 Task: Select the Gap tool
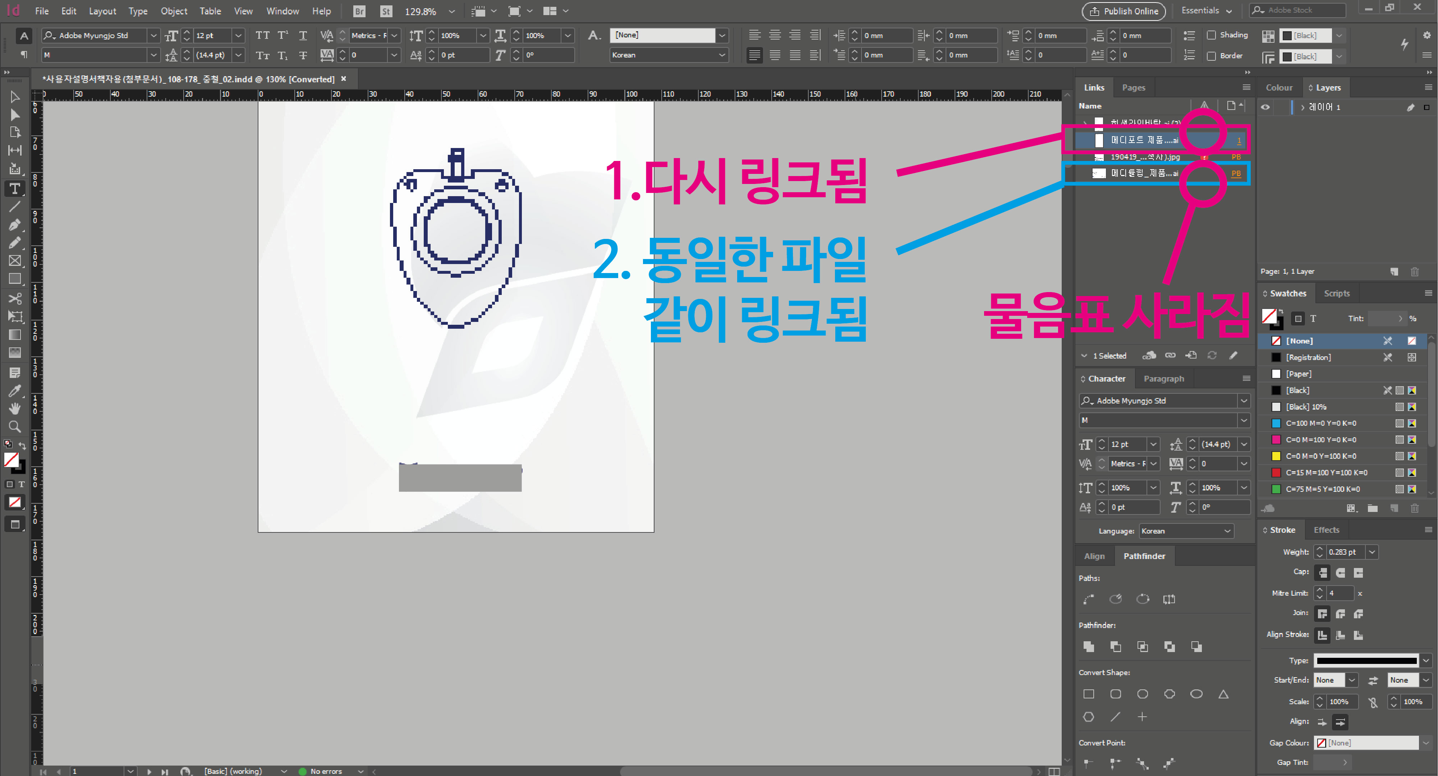pyautogui.click(x=14, y=150)
